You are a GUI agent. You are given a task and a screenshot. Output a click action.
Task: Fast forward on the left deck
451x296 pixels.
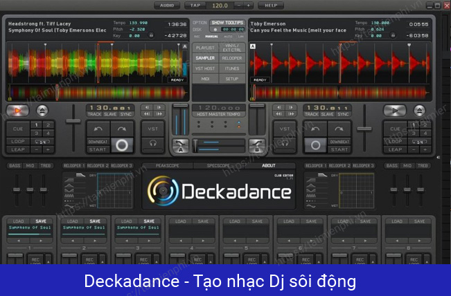tap(159, 114)
